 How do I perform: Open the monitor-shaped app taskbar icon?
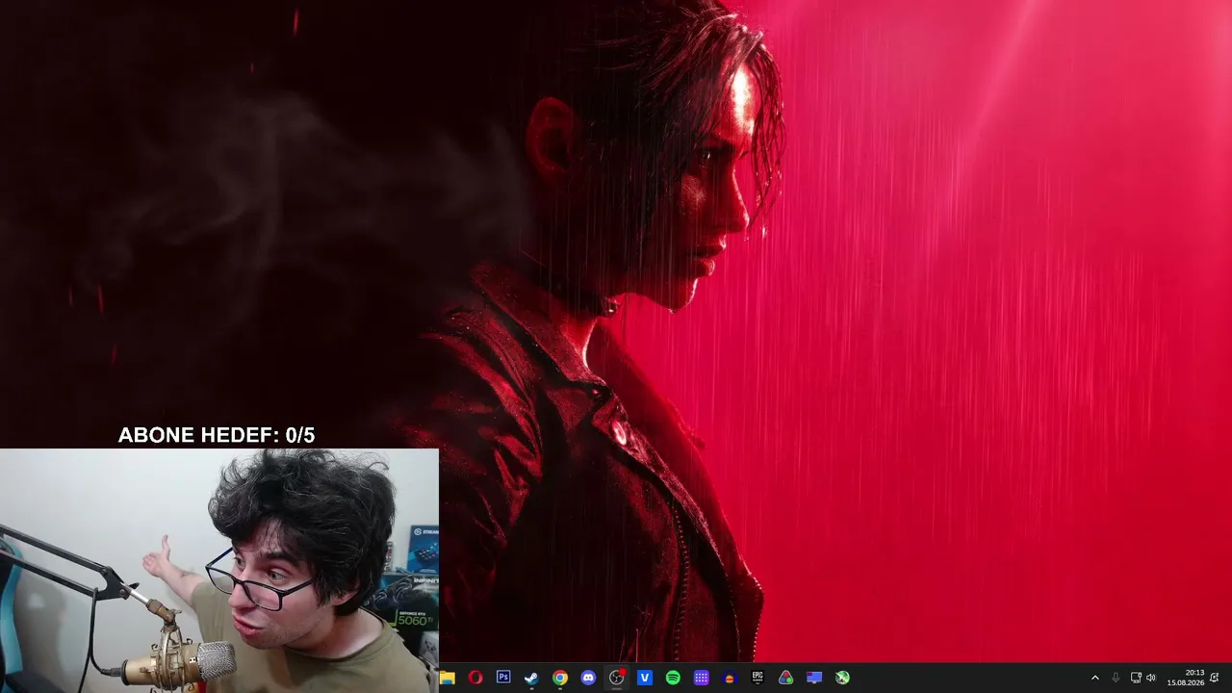(x=814, y=678)
